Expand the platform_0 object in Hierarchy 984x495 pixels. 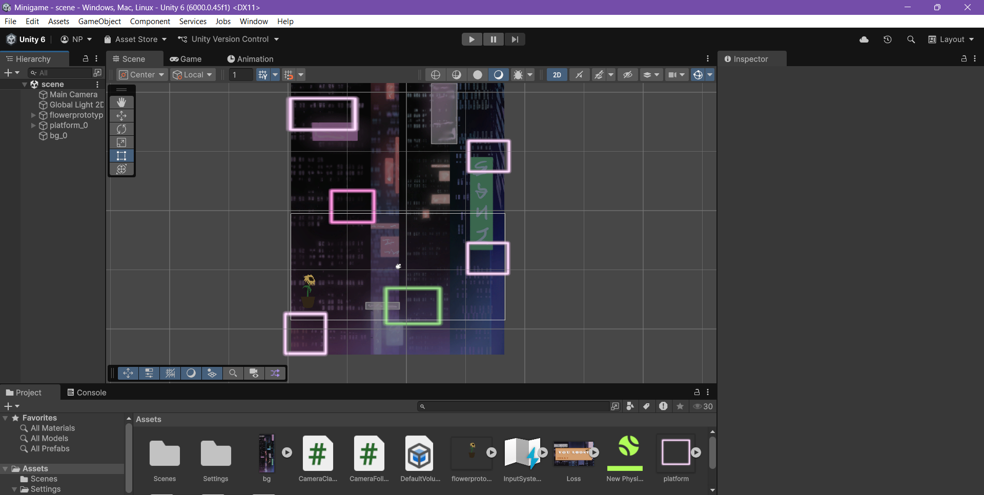pyautogui.click(x=33, y=126)
